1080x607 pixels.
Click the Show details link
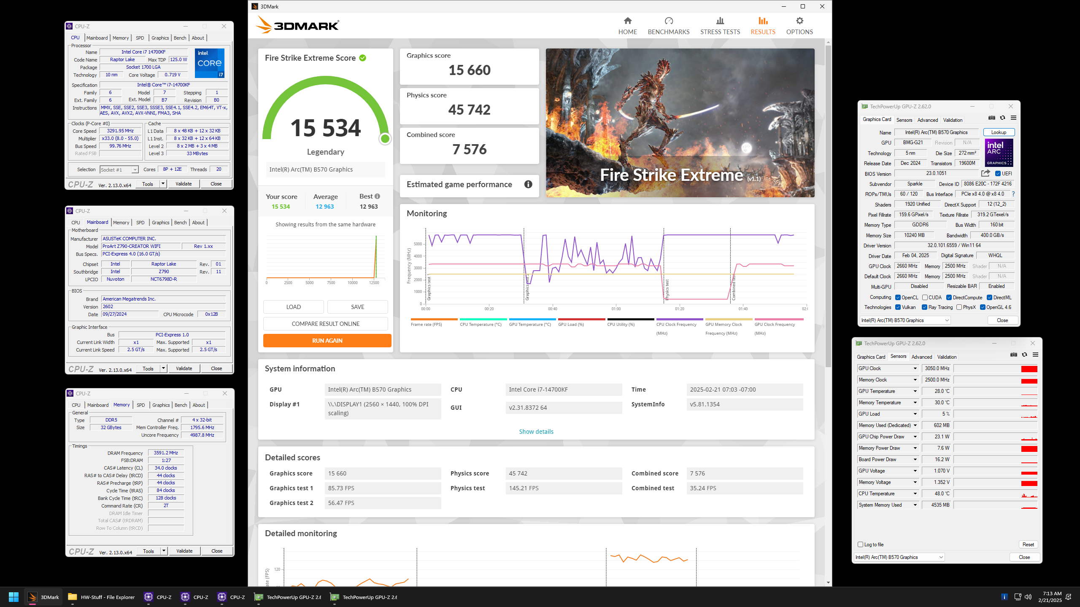536,431
